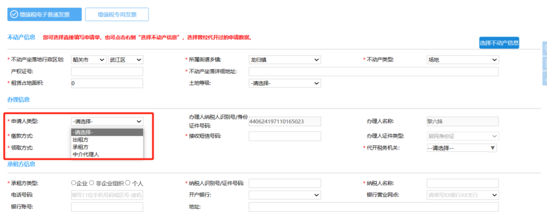Click the 领取方式 label

pyautogui.click(x=22, y=148)
